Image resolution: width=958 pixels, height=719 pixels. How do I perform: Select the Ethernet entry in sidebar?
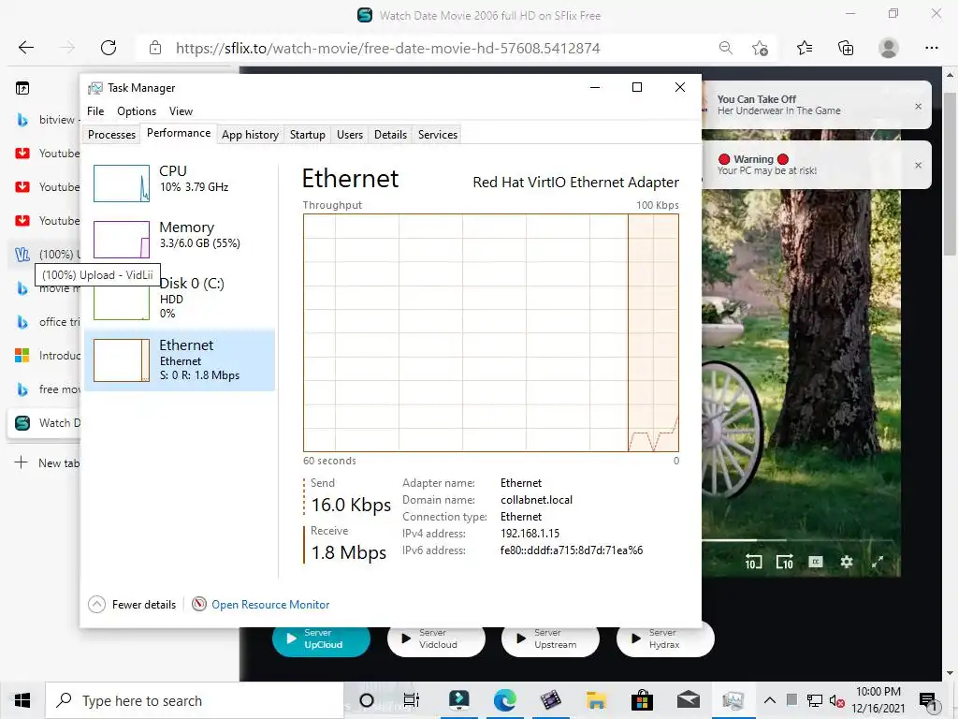tap(180, 360)
